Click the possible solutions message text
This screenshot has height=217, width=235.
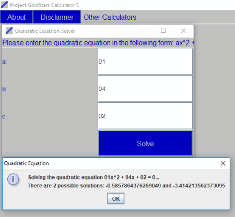pos(126,186)
